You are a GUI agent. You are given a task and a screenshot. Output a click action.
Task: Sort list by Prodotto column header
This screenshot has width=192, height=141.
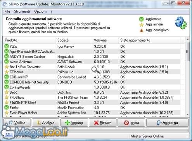(29, 40)
